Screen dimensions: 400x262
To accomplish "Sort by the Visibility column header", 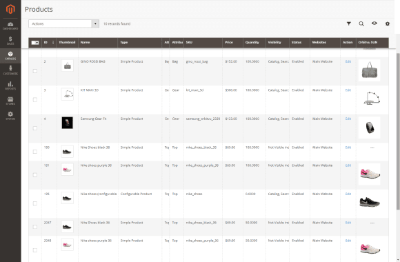I will [277, 42].
